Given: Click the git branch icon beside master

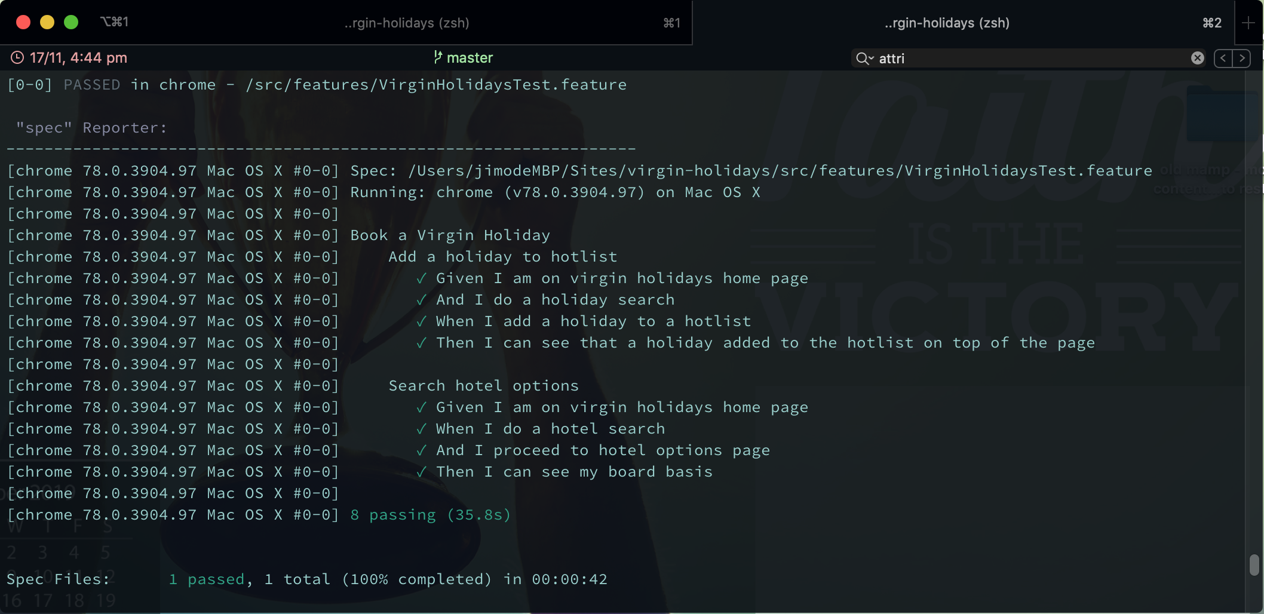Looking at the screenshot, I should 438,57.
